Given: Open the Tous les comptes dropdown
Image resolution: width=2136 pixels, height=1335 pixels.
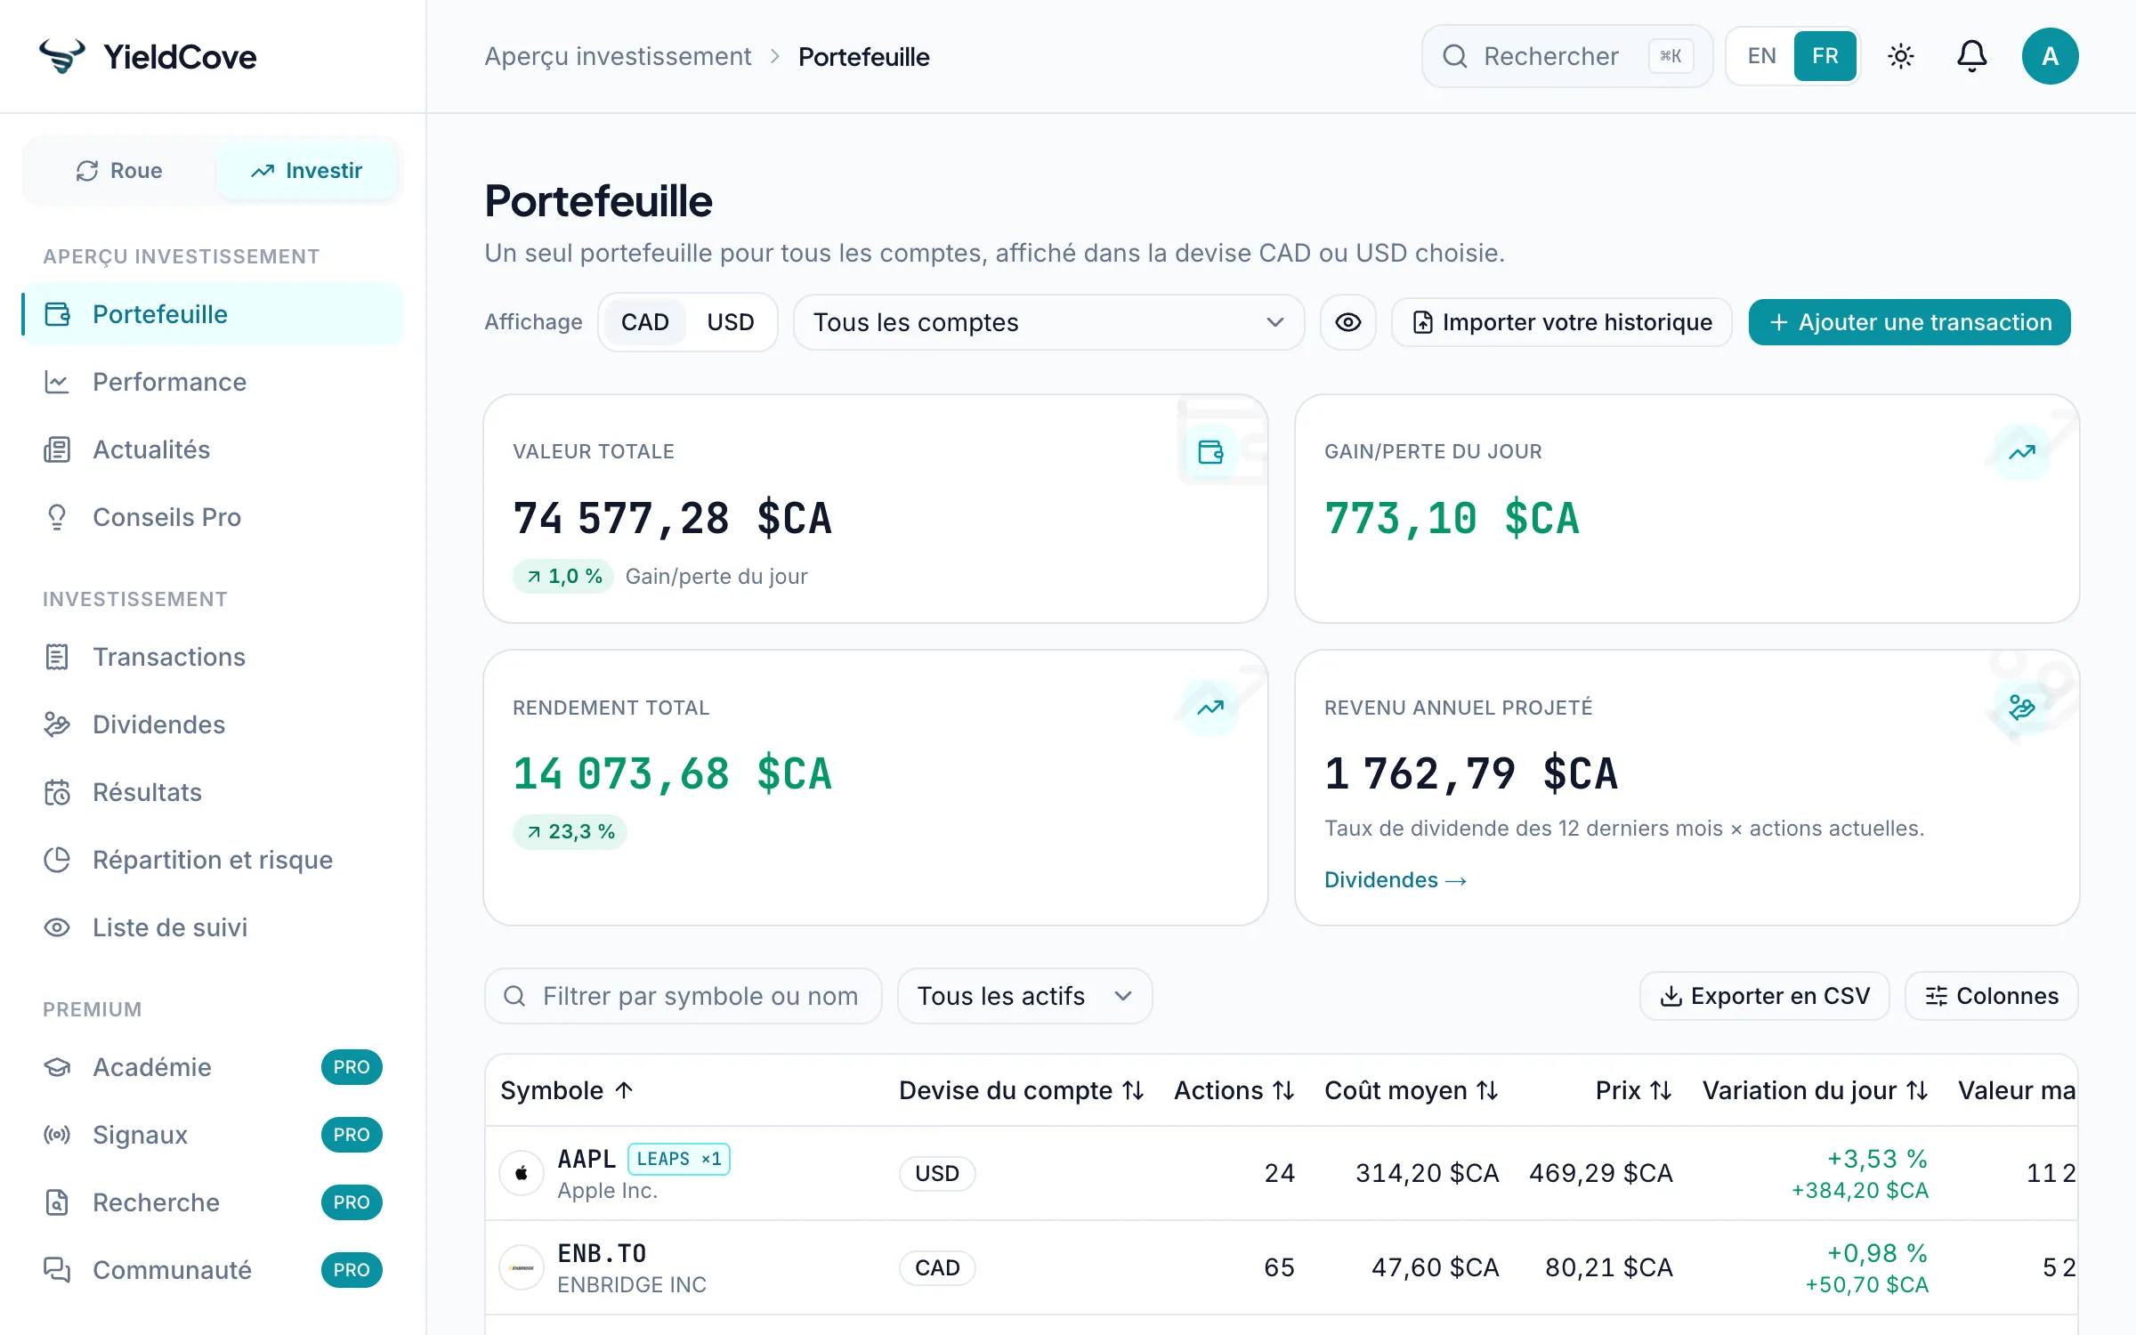Looking at the screenshot, I should coord(1048,322).
